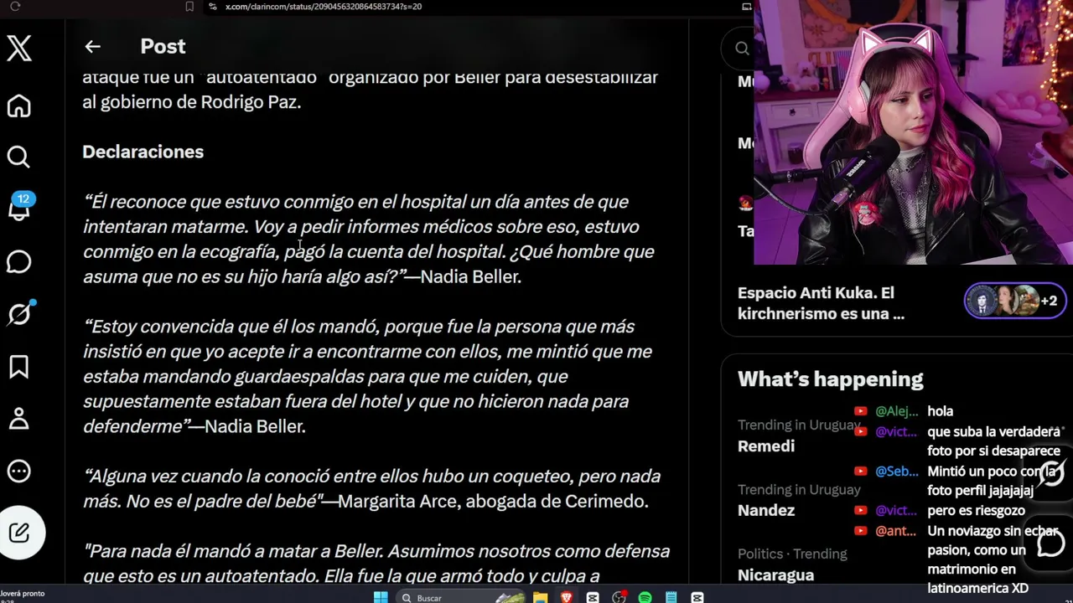Open the More options circle menu

(18, 472)
